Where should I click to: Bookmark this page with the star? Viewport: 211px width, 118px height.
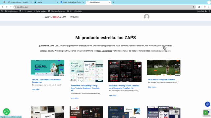(x=194, y=7)
